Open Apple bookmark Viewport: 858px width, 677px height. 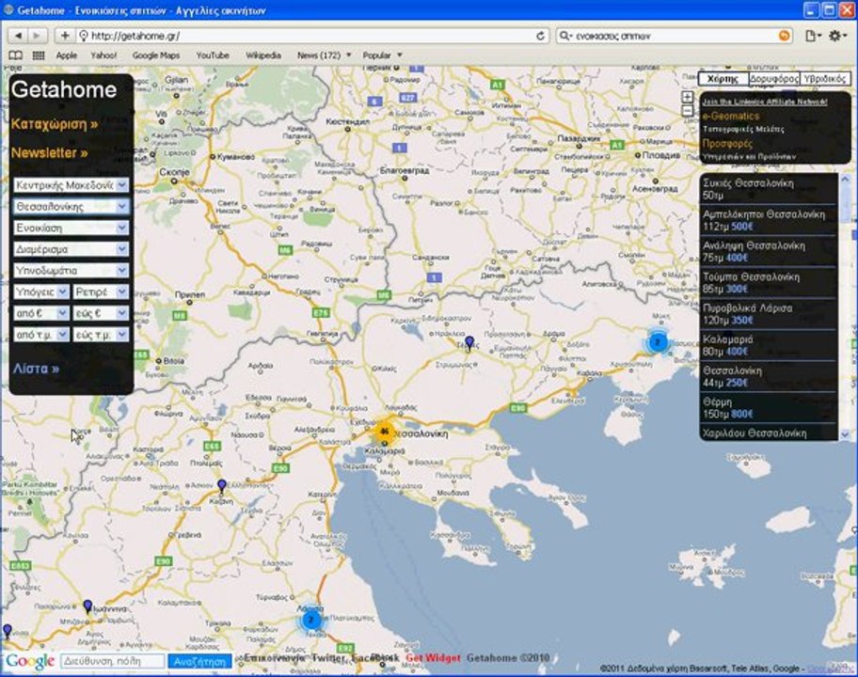(x=66, y=55)
